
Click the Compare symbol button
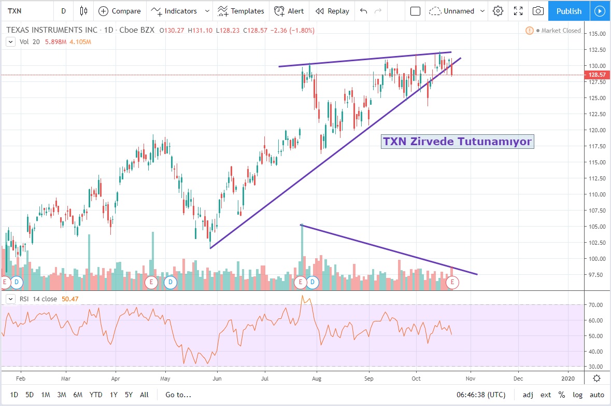click(120, 11)
